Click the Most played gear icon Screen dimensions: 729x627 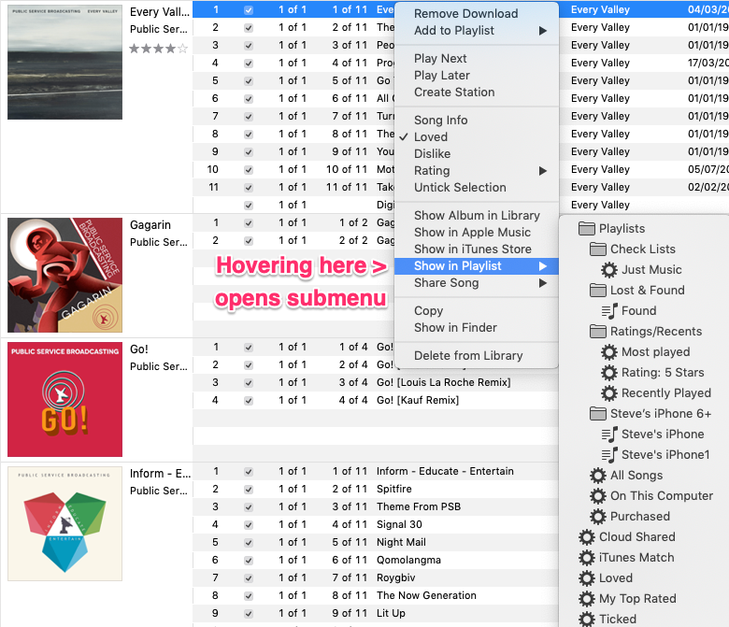pos(609,352)
